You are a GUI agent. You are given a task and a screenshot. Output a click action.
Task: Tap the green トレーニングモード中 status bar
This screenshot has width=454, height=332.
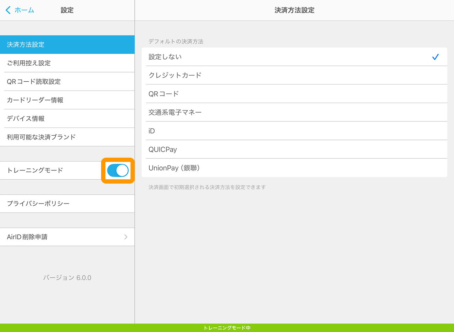(x=227, y=328)
